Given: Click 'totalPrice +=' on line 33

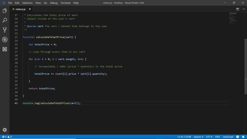Looking at the screenshot, I should [x=44, y=74].
